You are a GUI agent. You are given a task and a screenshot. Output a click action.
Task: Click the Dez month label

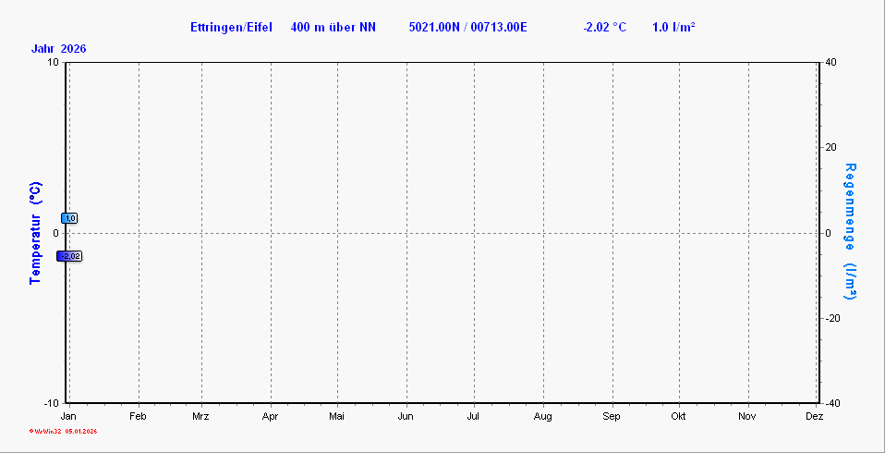(x=814, y=417)
